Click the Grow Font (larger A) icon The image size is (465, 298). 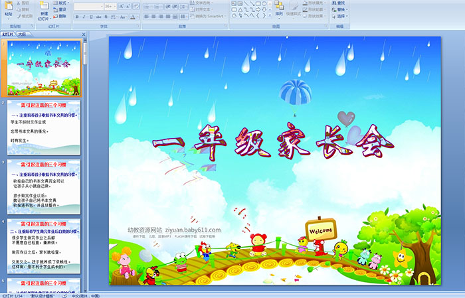pos(122,6)
